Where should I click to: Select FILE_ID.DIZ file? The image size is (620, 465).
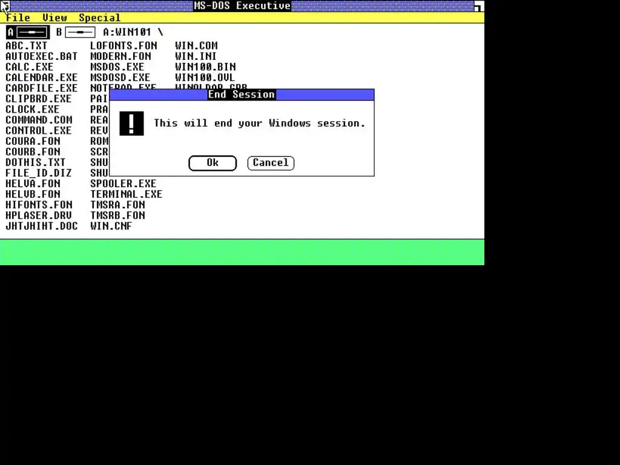[x=39, y=173]
